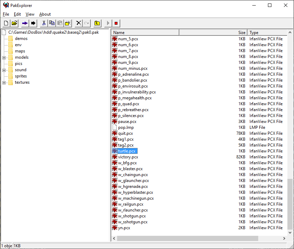Sort by the Name column header
The width and height of the screenshot is (294, 249).
point(145,33)
